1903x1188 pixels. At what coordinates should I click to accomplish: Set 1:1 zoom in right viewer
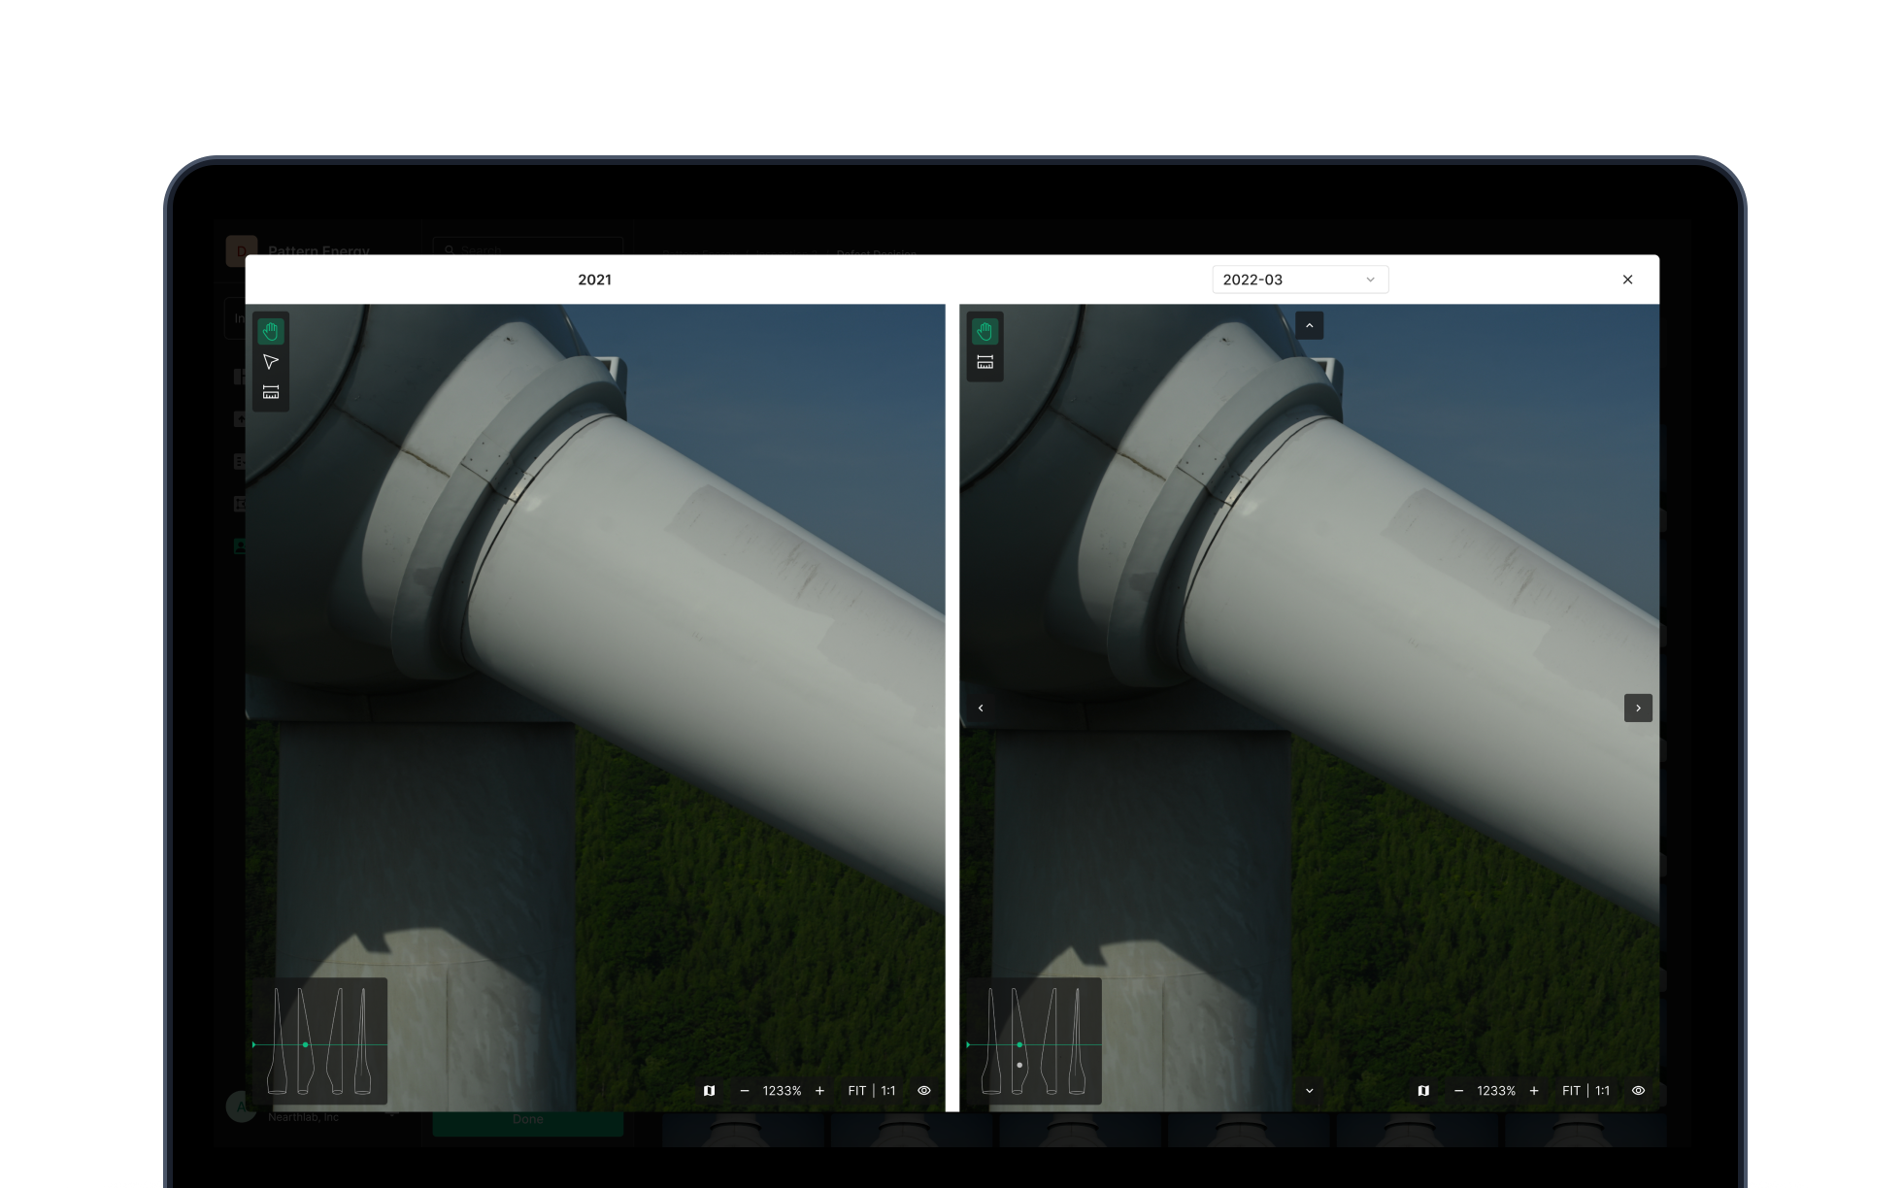tap(1602, 1091)
